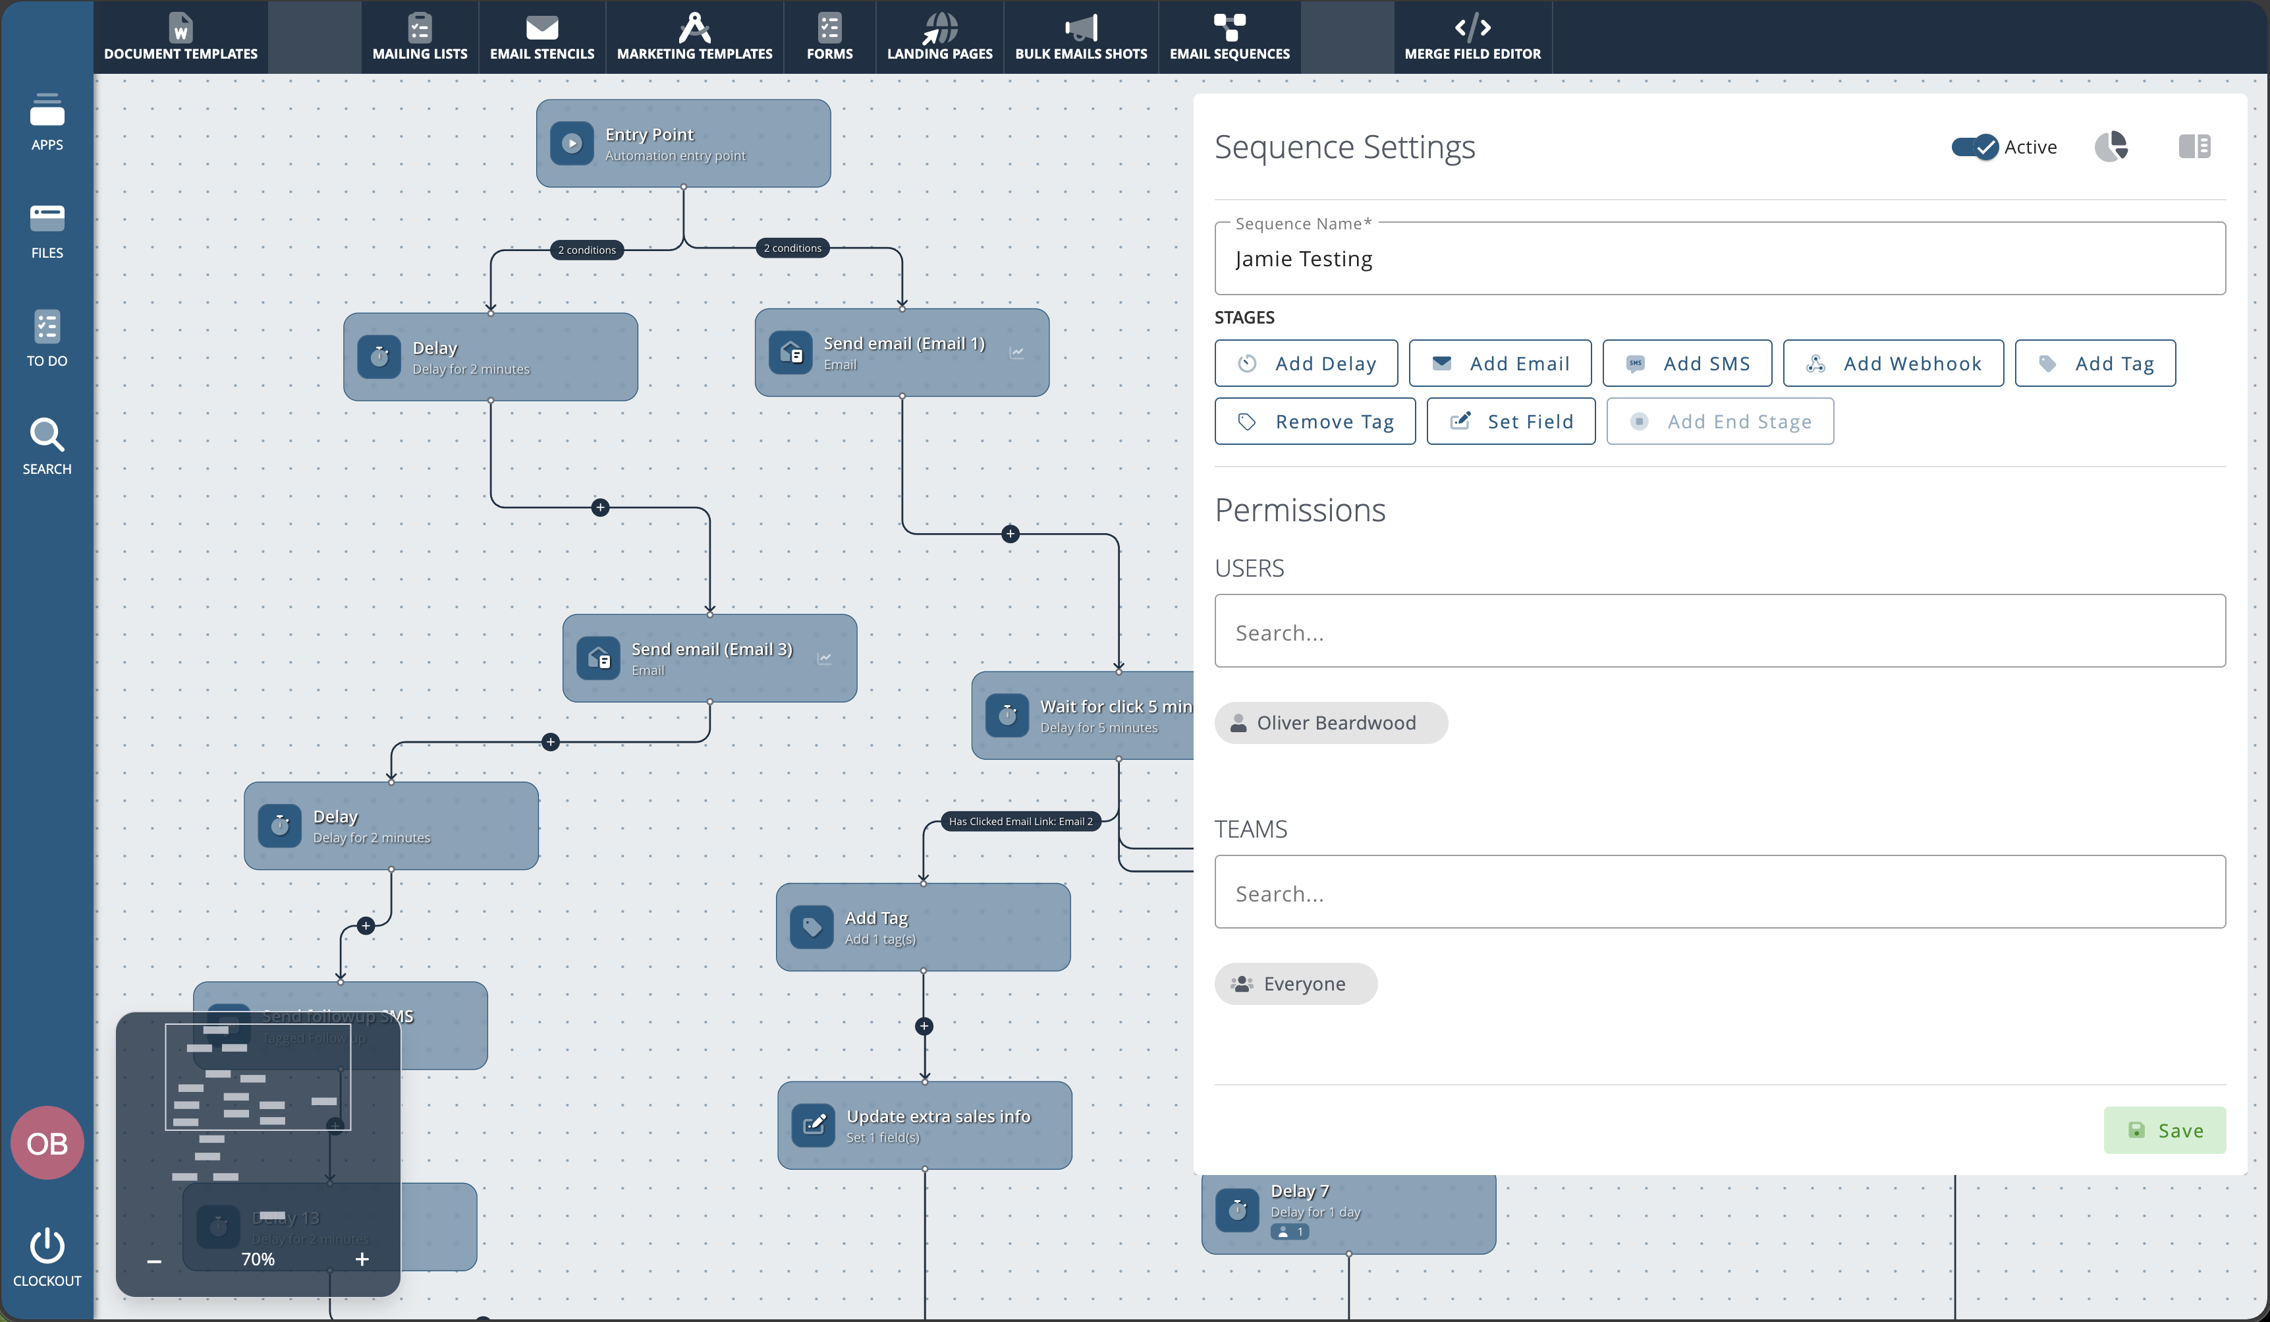
Task: Select the Everyone team chip
Action: pos(1295,984)
